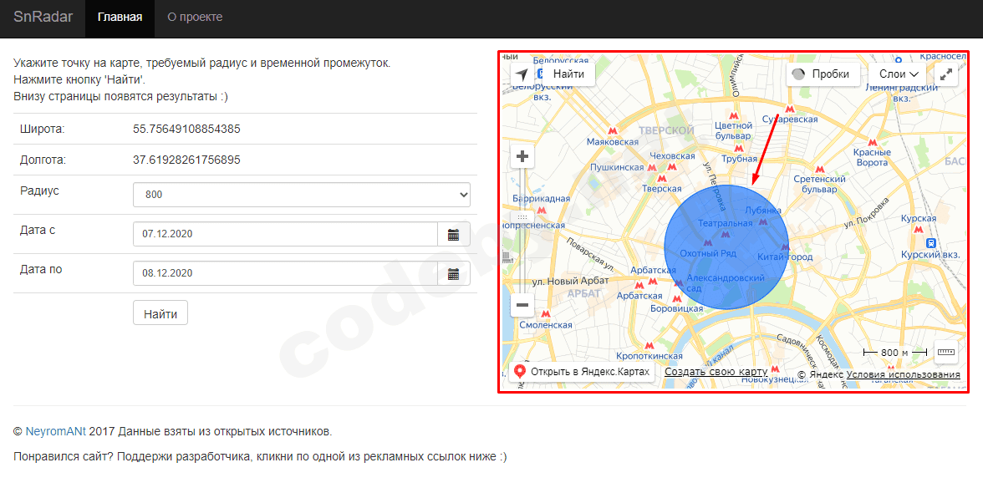The image size is (983, 493).
Task: Zoom in with the map plus button
Action: tap(522, 156)
